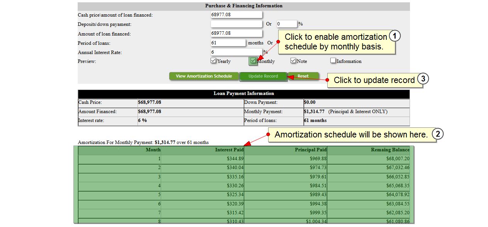Click the View Amortization Schedule button

pos(204,76)
